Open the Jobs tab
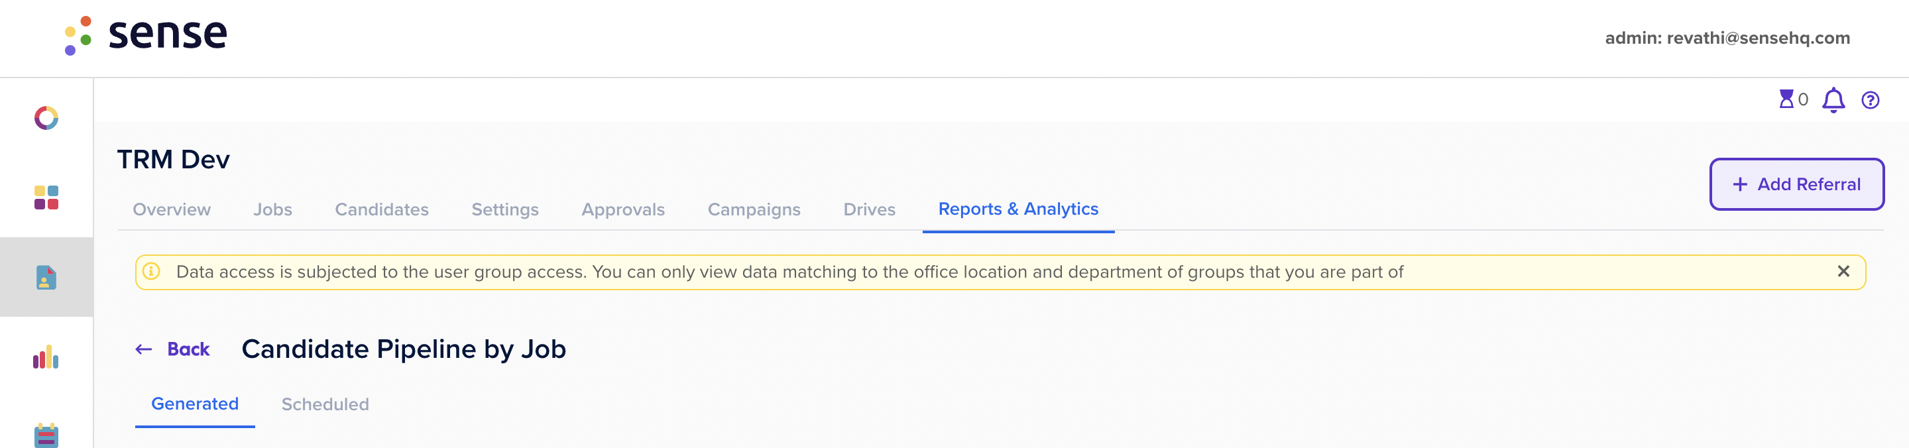1909x448 pixels. coord(272,209)
